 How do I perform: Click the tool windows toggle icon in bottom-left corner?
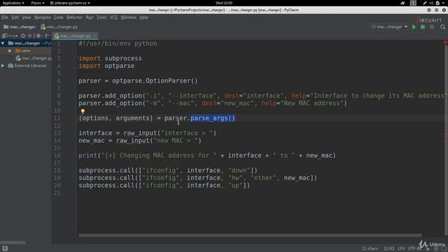[5, 248]
